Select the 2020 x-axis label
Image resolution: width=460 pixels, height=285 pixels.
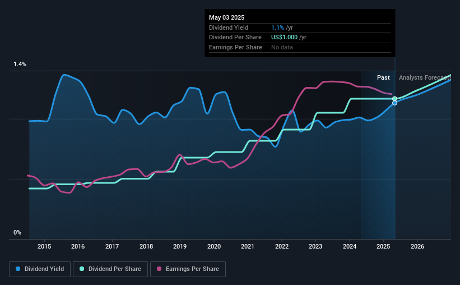pos(214,246)
